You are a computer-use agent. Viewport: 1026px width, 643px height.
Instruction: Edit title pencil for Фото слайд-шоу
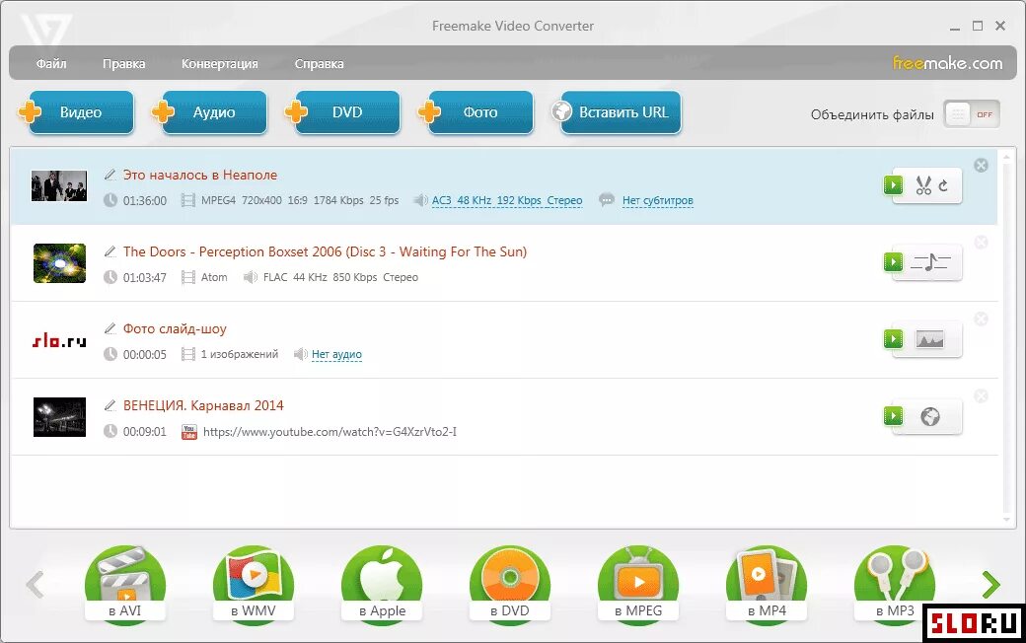click(110, 328)
